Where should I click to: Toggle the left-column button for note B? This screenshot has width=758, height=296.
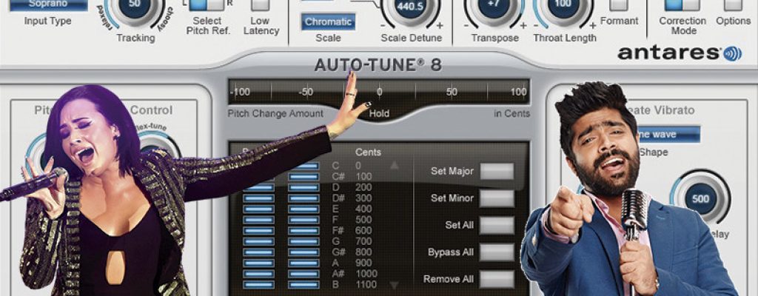[x=258, y=284]
